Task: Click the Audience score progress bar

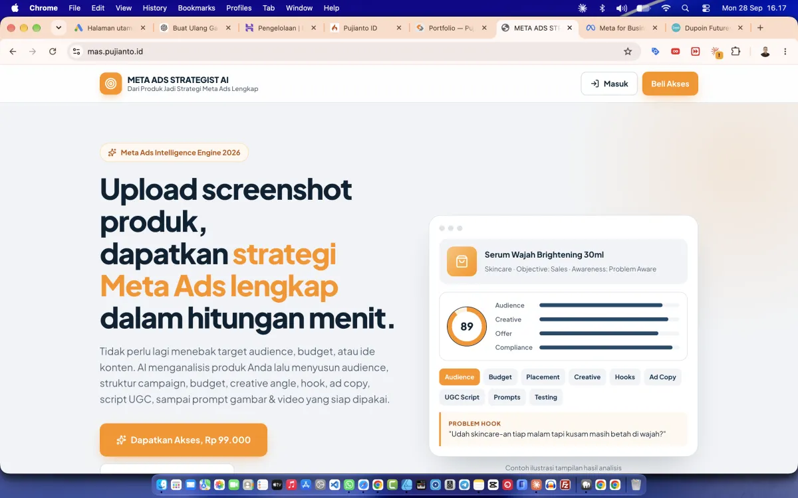Action: (609, 305)
